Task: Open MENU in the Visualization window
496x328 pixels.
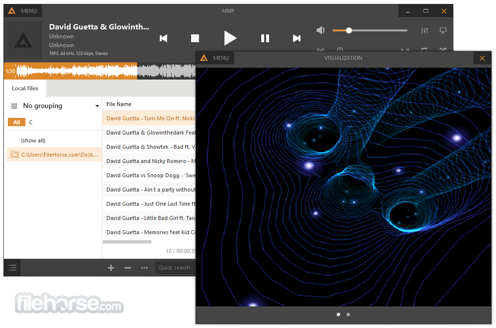Action: 215,58
